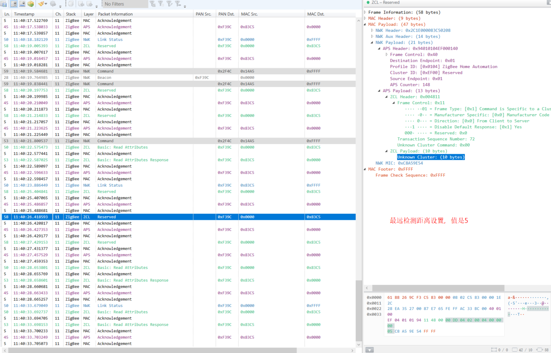Select Command packet at 11:40:19.584681
Viewport: 551px width, 353px height.
tap(179, 71)
